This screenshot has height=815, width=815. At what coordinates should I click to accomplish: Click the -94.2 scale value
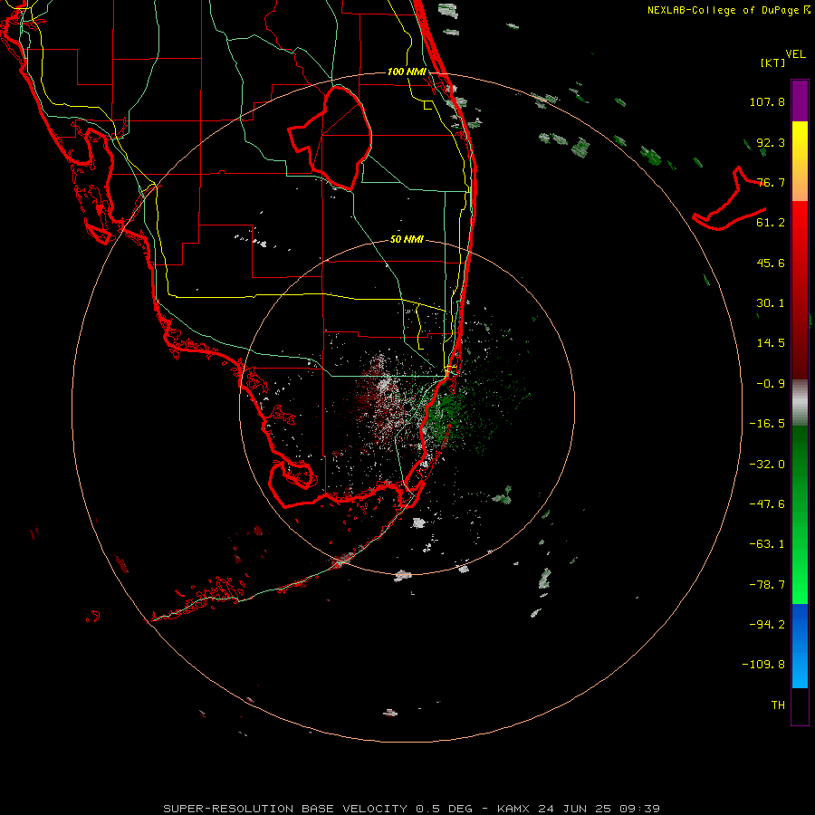(767, 625)
